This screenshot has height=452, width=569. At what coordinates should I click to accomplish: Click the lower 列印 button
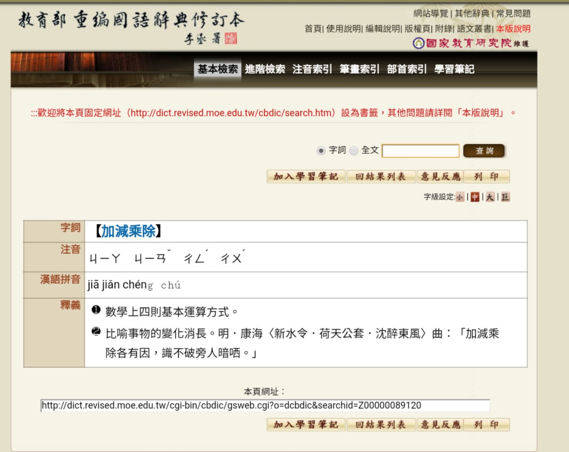pos(487,425)
